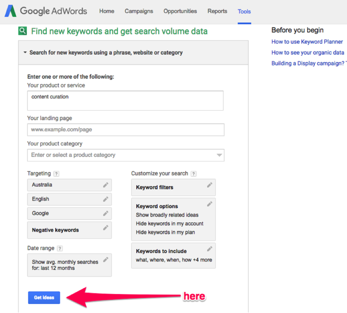Open How to use Keyword Planner link
347x313 pixels.
(307, 42)
